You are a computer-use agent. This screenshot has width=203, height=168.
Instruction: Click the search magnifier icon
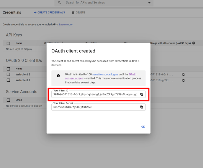point(59,3)
